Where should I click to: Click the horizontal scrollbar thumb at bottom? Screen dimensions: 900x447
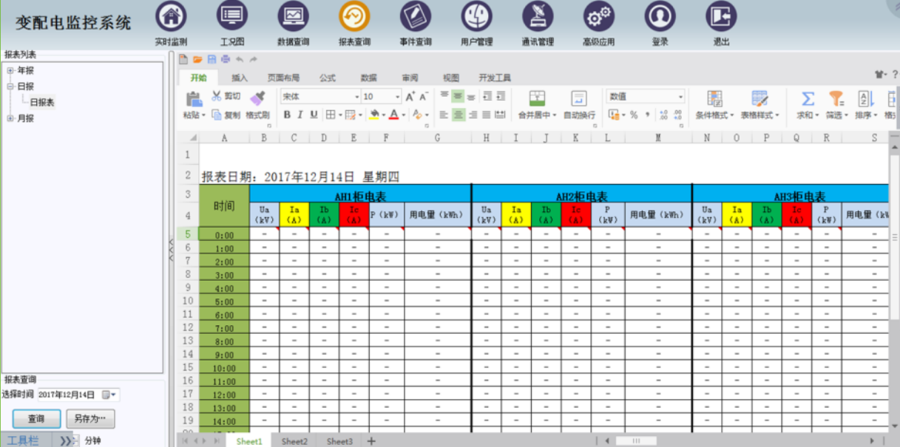[635, 441]
